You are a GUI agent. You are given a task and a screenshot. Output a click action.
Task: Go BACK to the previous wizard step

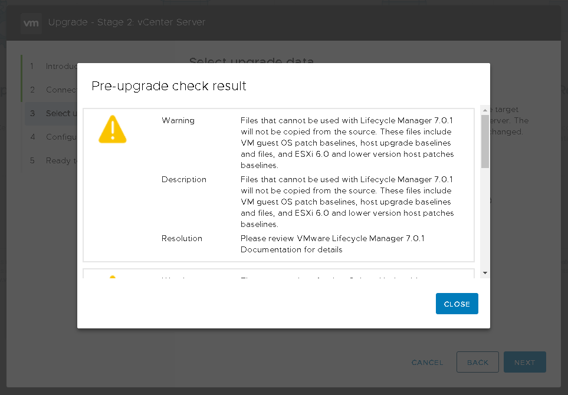click(x=477, y=363)
